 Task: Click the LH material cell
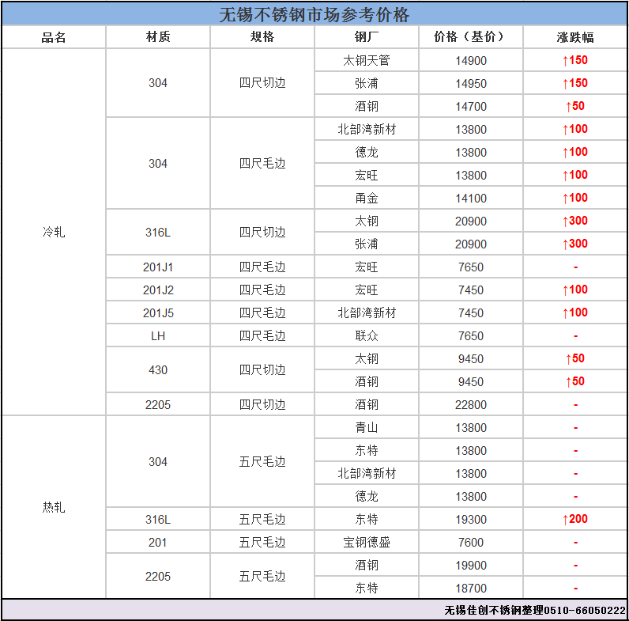coord(158,335)
